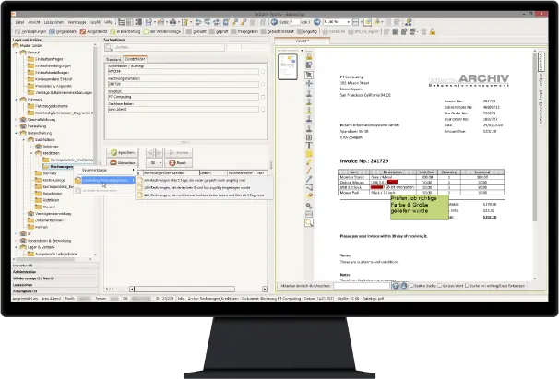
Task: Sort results by Datum column header
Action: [212, 173]
